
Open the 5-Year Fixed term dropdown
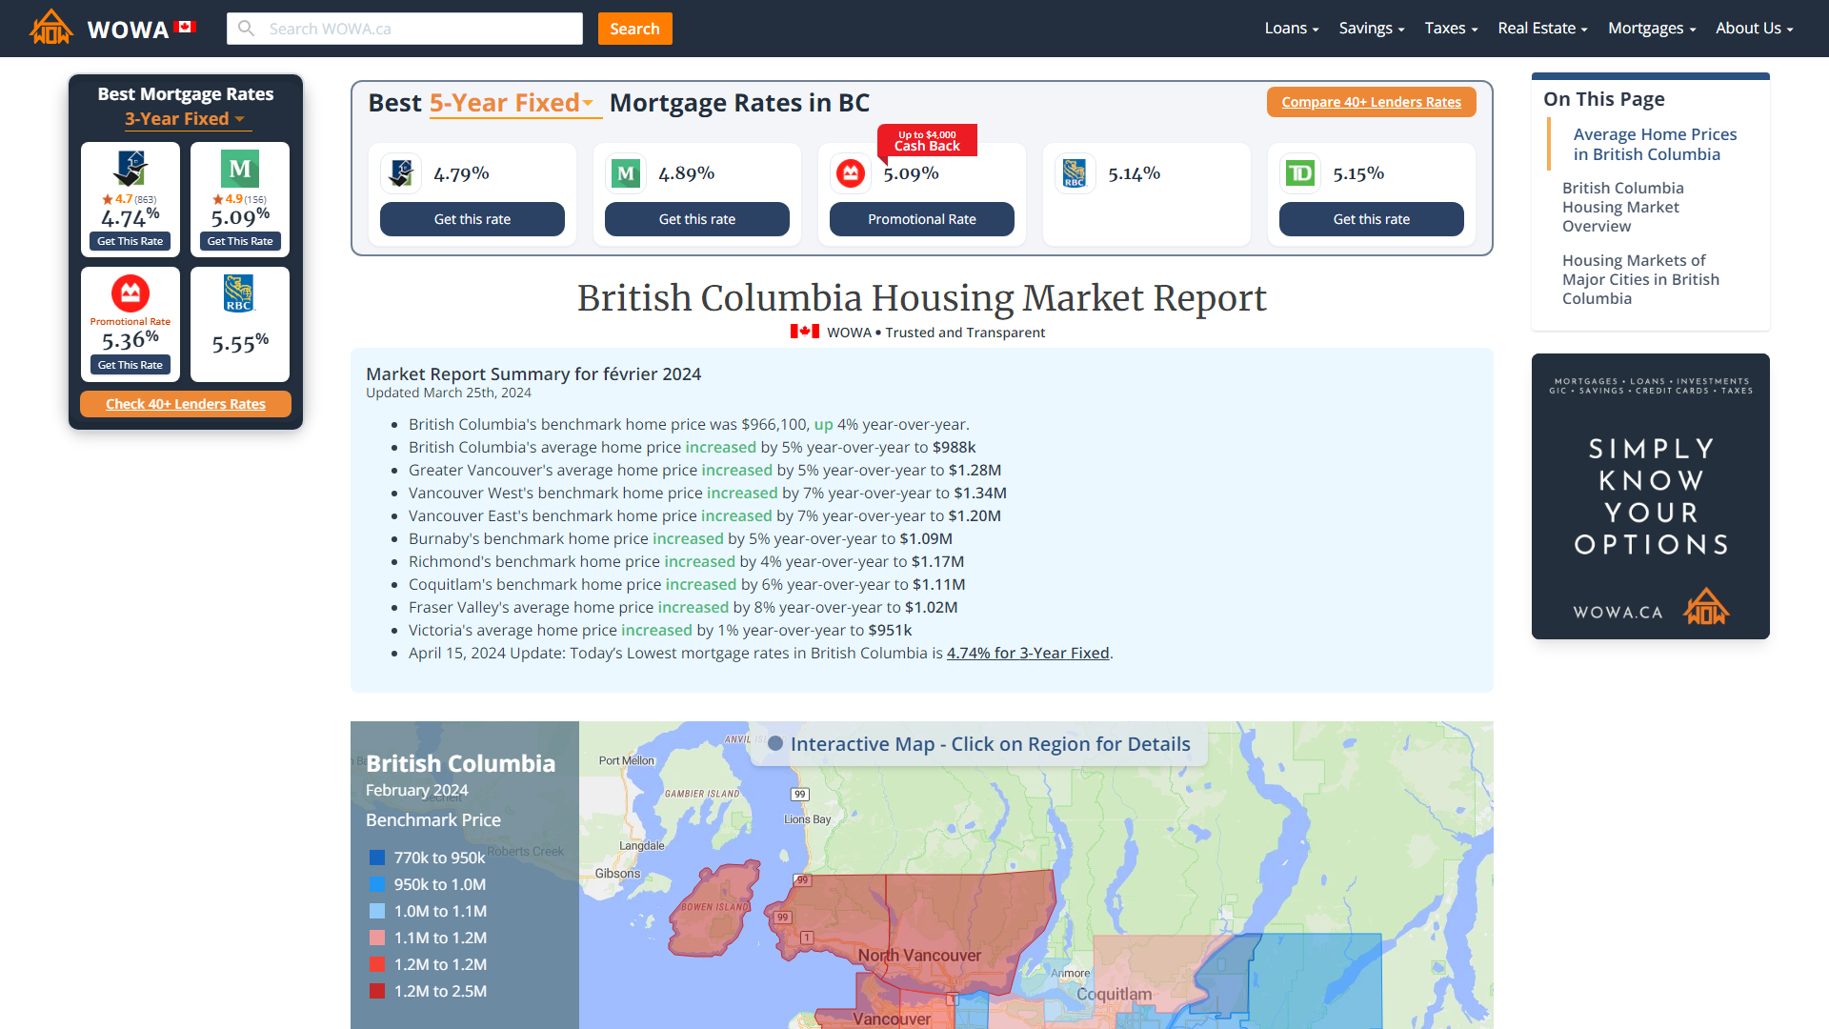click(514, 103)
